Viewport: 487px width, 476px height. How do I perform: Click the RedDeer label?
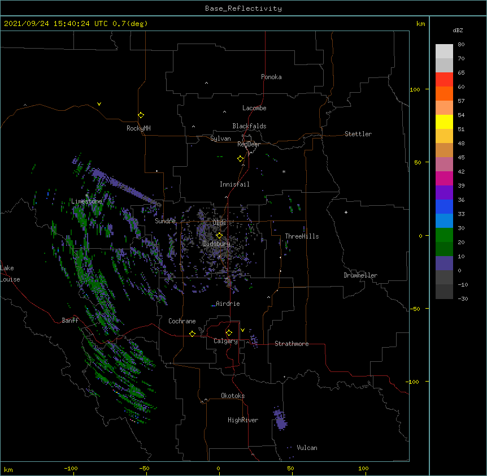pos(249,144)
